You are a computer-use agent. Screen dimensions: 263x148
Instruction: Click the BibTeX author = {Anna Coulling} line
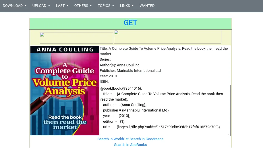coord(125,105)
